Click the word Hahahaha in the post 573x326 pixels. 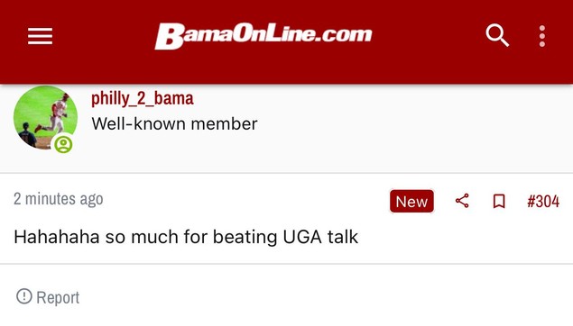click(x=57, y=237)
